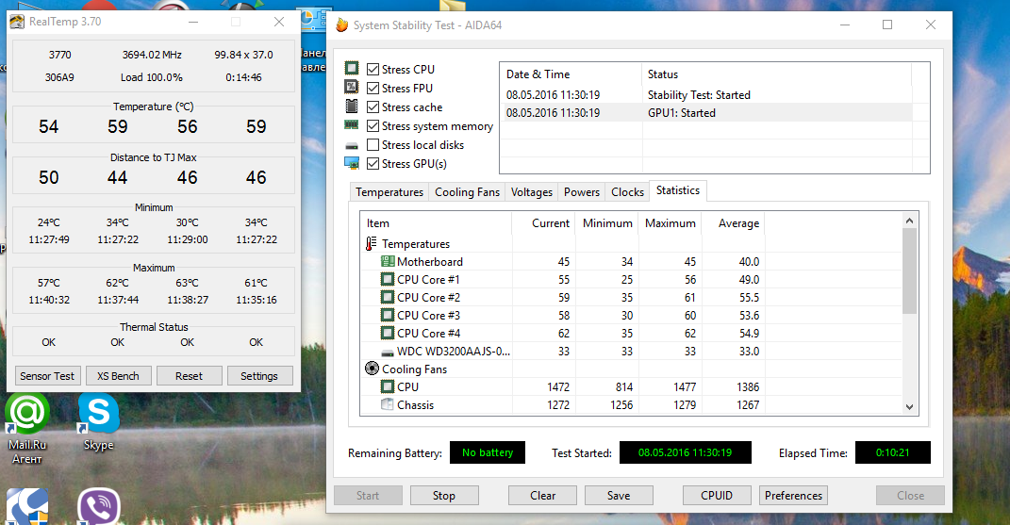Switch to the Voltages tab
Image resolution: width=1010 pixels, height=525 pixels.
532,192
